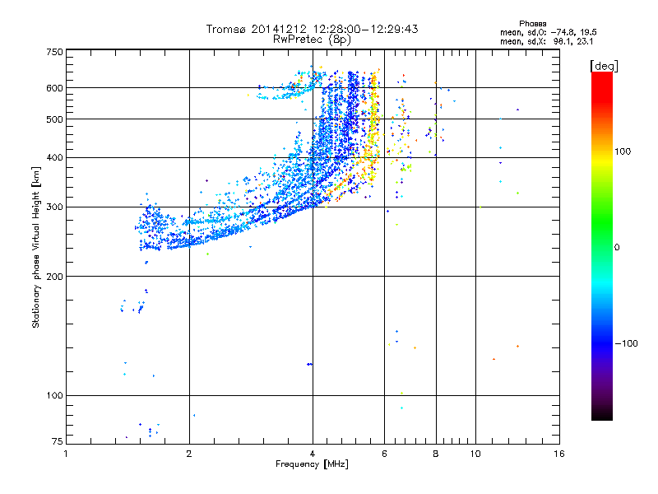Click the 'Phases' header text
Screen dimensions: 658x494
coord(532,24)
